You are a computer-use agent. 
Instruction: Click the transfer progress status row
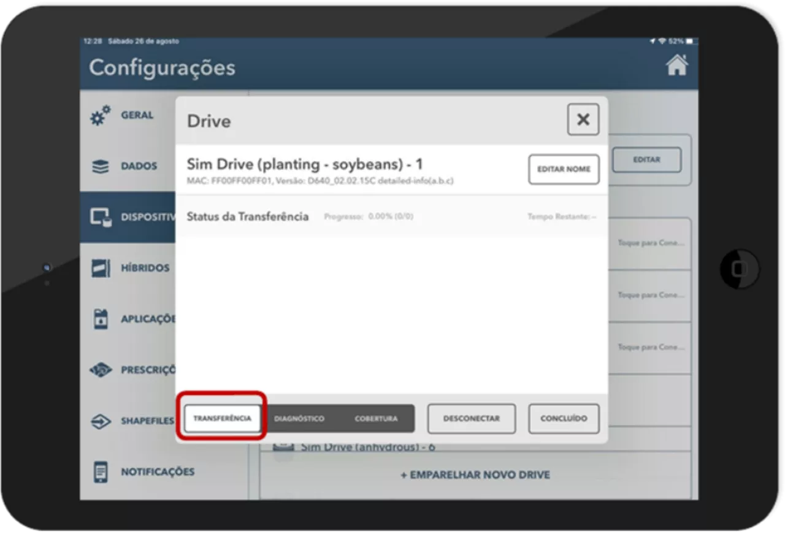pos(391,216)
